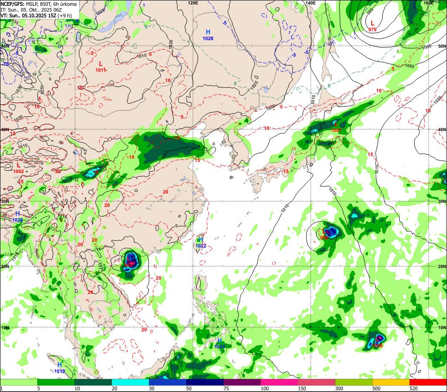Screen dimensions: 447x392
Task: Click the legend value '150'
Action: tap(302, 388)
